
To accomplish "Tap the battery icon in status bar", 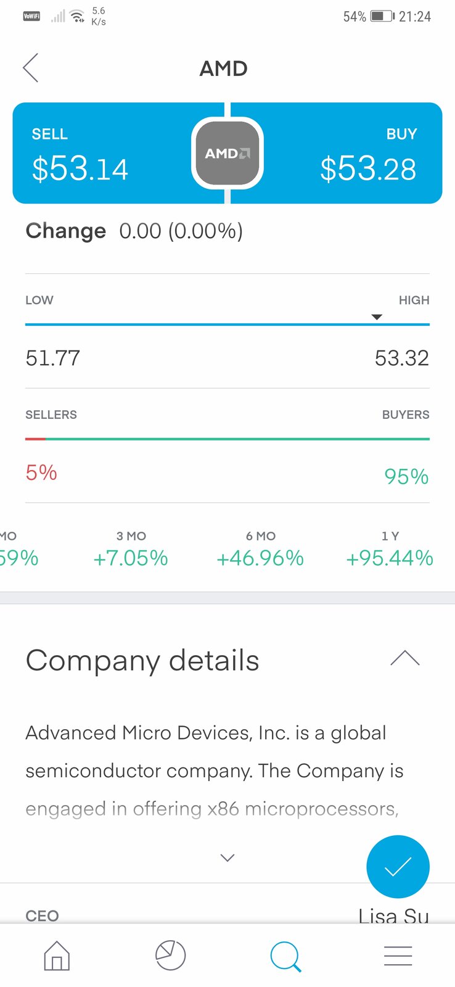I will click(x=382, y=17).
